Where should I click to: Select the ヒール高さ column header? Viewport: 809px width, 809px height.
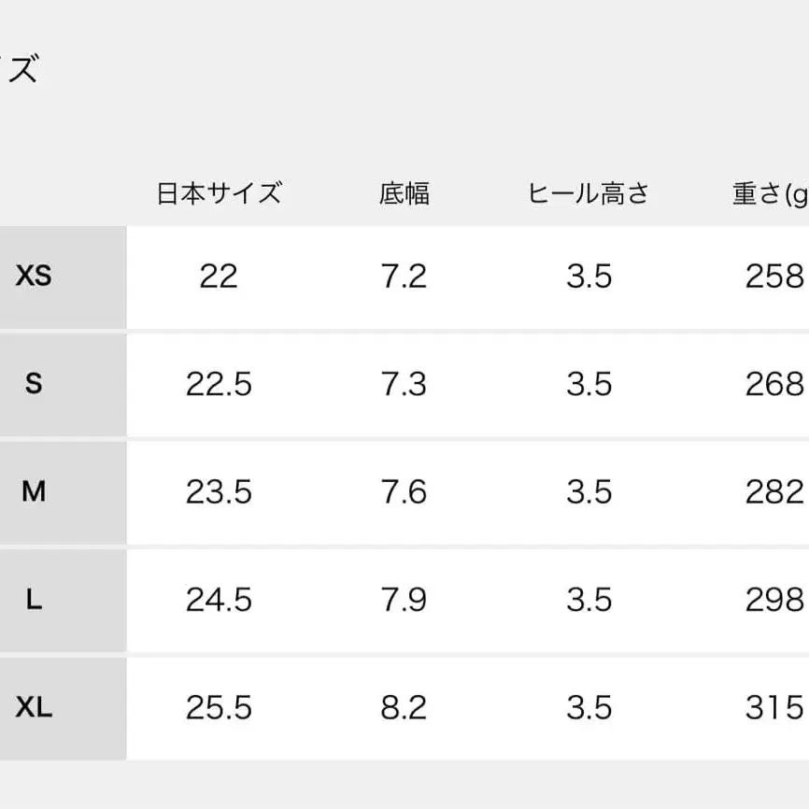coord(589,194)
